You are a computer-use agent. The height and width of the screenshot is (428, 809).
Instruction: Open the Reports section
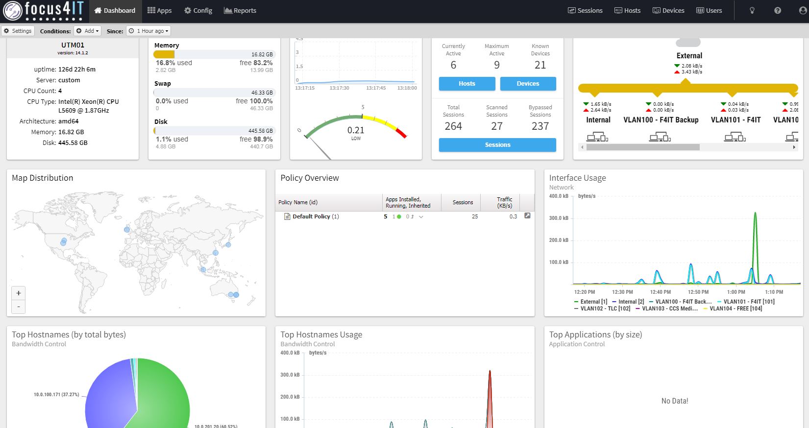[240, 11]
